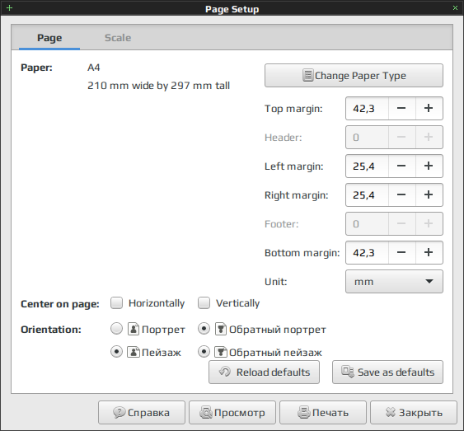Click the green plus icon in title bar

tap(9, 8)
